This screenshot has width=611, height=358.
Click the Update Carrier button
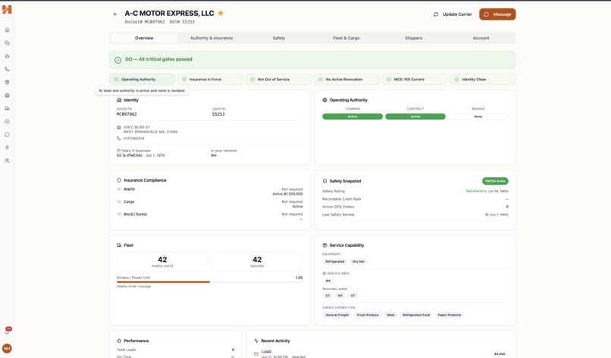(x=453, y=14)
